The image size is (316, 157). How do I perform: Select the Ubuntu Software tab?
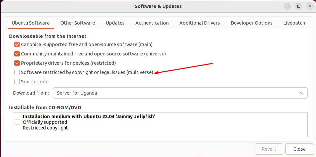tap(31, 23)
